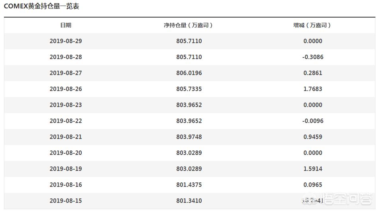
Task: Select the date 2019-08-26
Action: click(x=66, y=89)
